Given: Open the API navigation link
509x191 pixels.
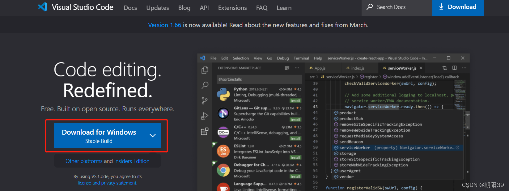Looking at the screenshot, I should (204, 8).
